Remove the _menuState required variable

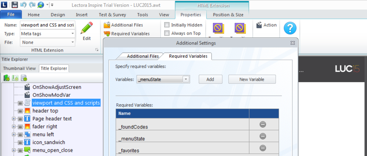point(262,136)
